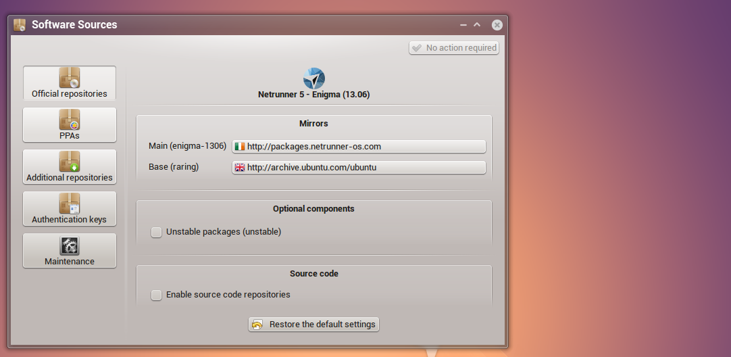Click the Software Sources title bar icon
The image size is (731, 357).
[x=20, y=25]
